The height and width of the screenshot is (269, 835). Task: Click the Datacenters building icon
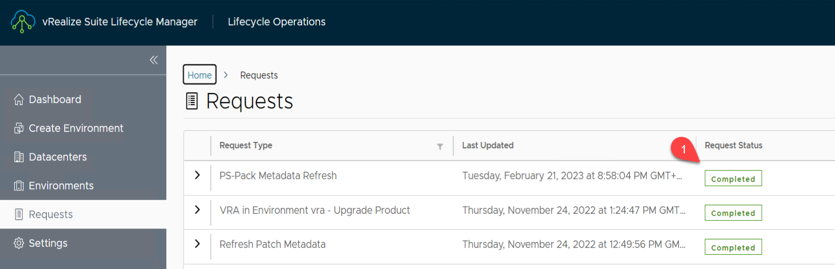[19, 157]
